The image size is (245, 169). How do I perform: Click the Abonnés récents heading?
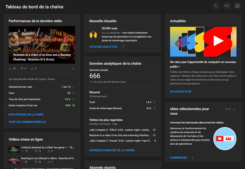pyautogui.click(x=103, y=167)
